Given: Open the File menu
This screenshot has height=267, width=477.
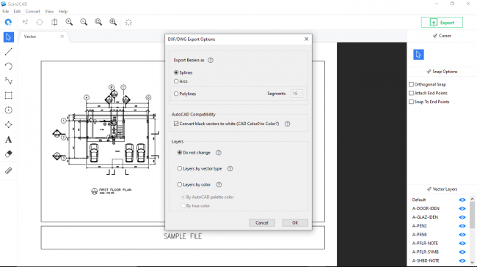Looking at the screenshot, I should pyautogui.click(x=5, y=12).
